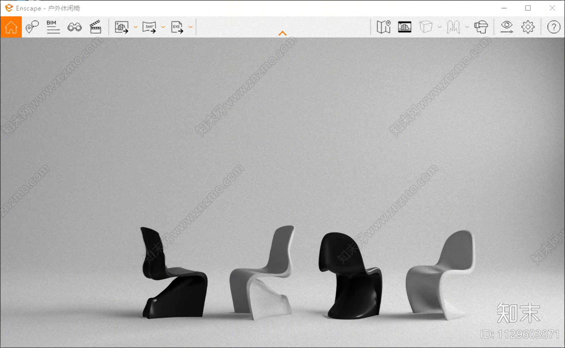Toggle the BIM mode icon
The width and height of the screenshot is (565, 348).
click(x=53, y=27)
